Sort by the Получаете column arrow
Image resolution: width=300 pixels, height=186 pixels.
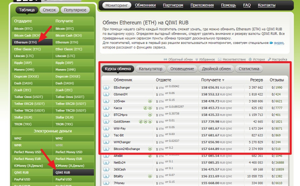(223, 80)
